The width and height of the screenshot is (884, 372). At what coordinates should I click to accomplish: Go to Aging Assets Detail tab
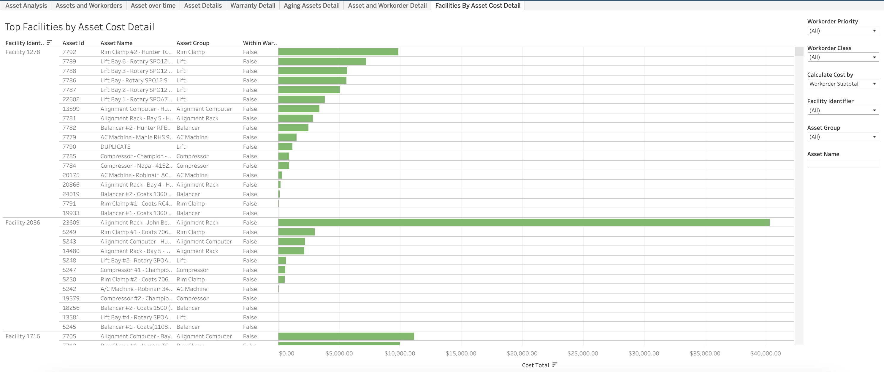click(311, 6)
